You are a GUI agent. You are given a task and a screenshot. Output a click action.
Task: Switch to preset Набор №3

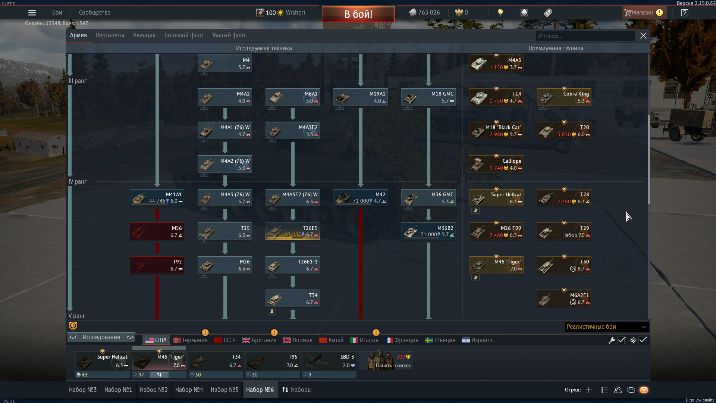coord(83,390)
